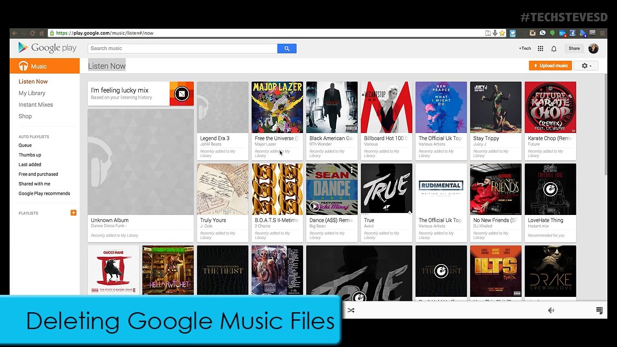Screen dimensions: 617x347
Task: Open the No New Friends album cover
Action: pos(496,189)
